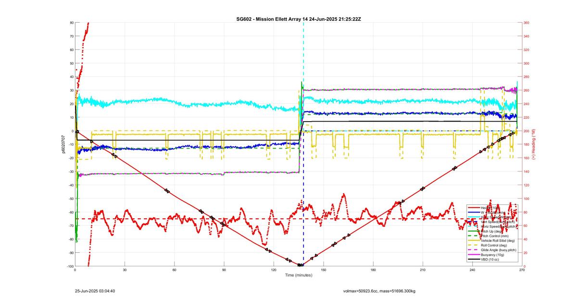Image resolution: width=577 pixels, height=299 pixels.
Task: Click the magenta line sample beside 'Buoyancy (10g)'
Action: (x=474, y=254)
